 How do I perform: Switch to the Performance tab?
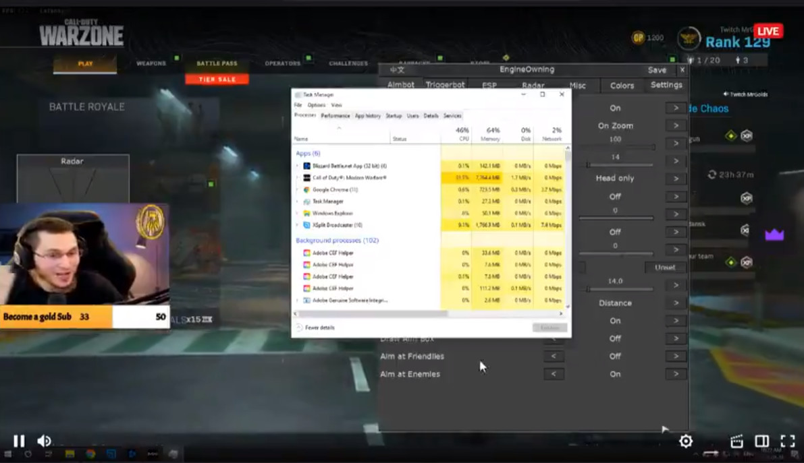[x=336, y=116]
